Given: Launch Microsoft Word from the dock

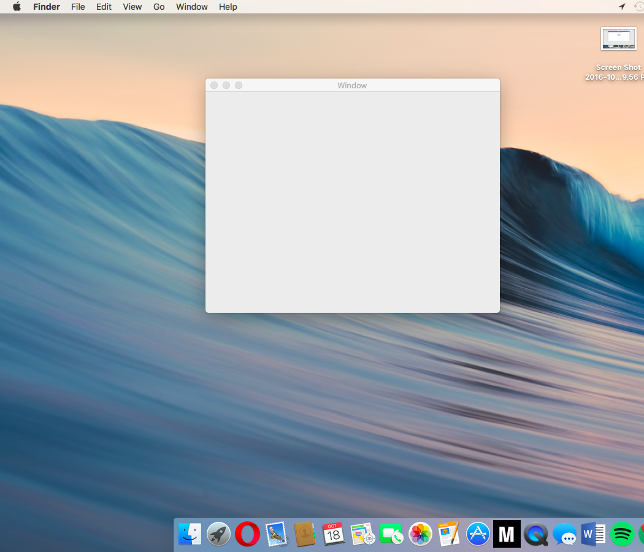Looking at the screenshot, I should click(x=593, y=534).
